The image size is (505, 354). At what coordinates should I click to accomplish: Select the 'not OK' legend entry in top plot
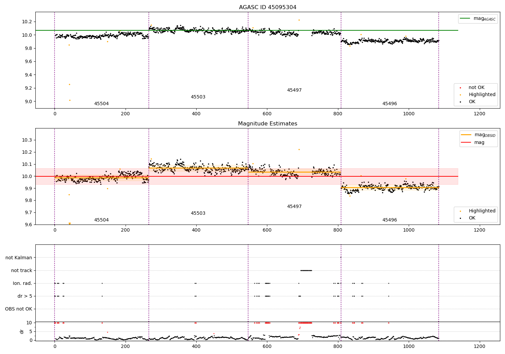point(476,88)
